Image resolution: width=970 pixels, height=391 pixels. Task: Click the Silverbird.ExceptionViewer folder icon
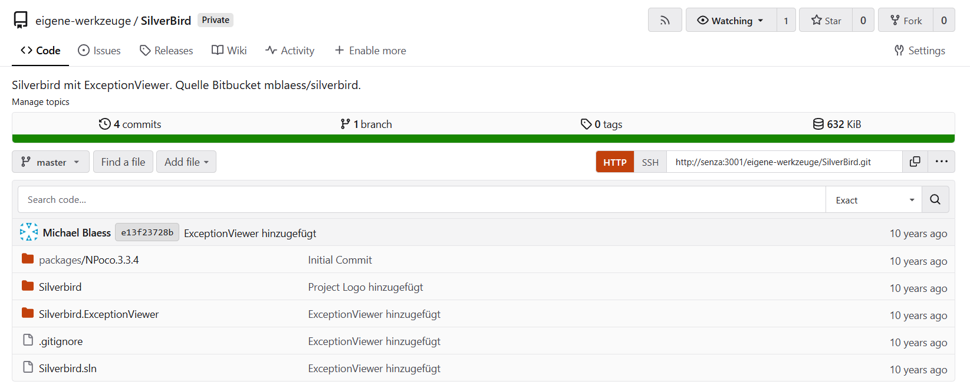[x=28, y=313]
